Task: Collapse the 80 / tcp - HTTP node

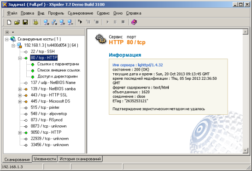Action: (20, 58)
